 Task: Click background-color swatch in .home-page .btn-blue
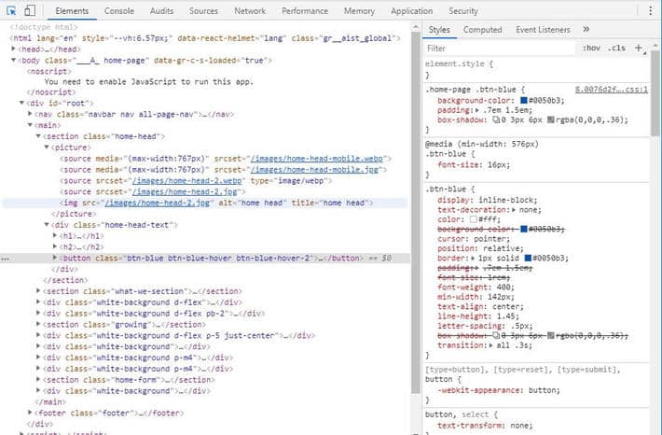[x=524, y=101]
